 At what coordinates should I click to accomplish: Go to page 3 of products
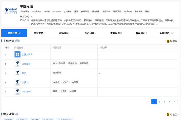[164, 102]
